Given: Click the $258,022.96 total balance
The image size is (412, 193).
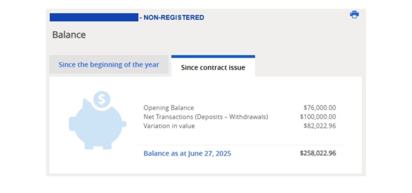Looking at the screenshot, I should tap(318, 153).
